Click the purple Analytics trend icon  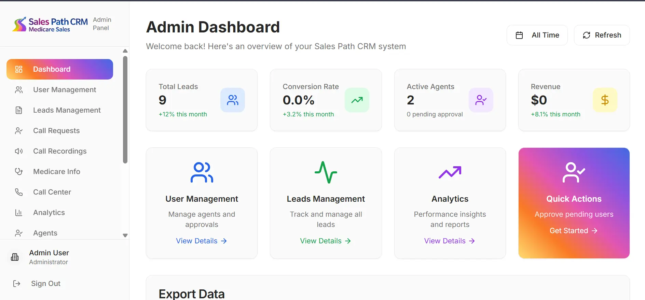(450, 172)
